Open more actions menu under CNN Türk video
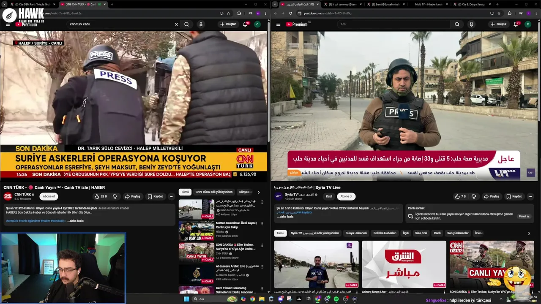 (x=171, y=196)
